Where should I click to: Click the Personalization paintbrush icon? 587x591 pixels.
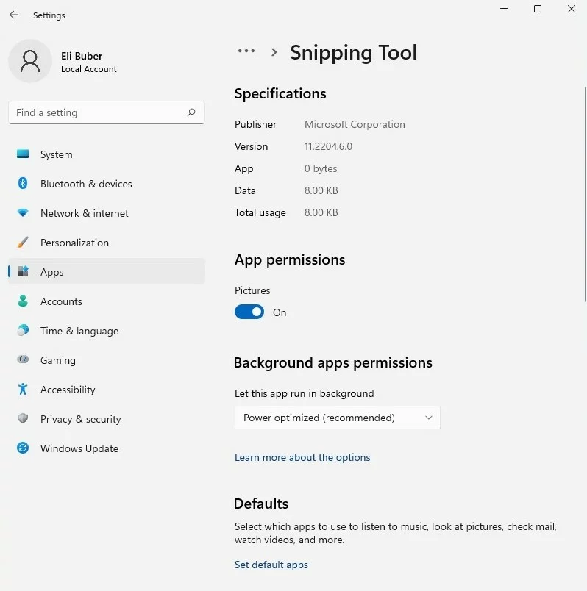coord(23,242)
